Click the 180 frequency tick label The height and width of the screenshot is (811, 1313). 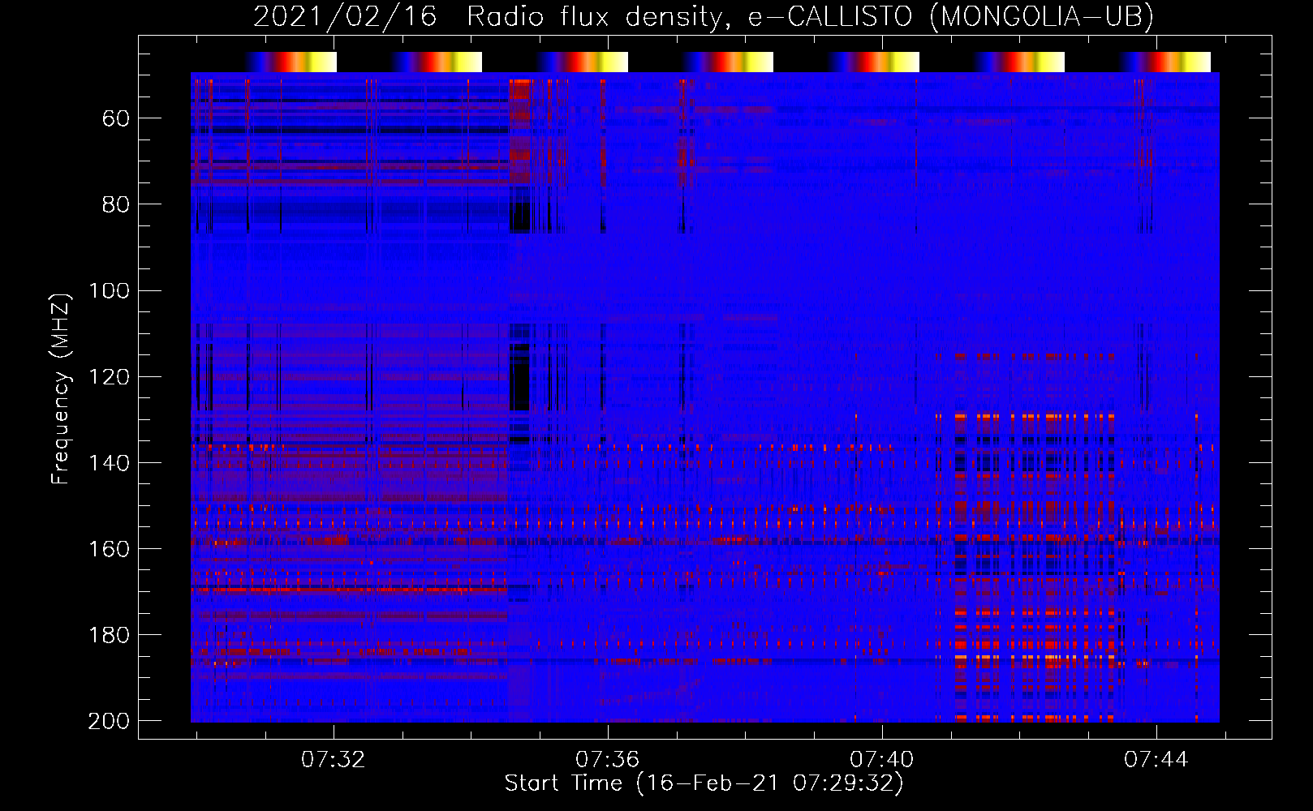(x=109, y=635)
